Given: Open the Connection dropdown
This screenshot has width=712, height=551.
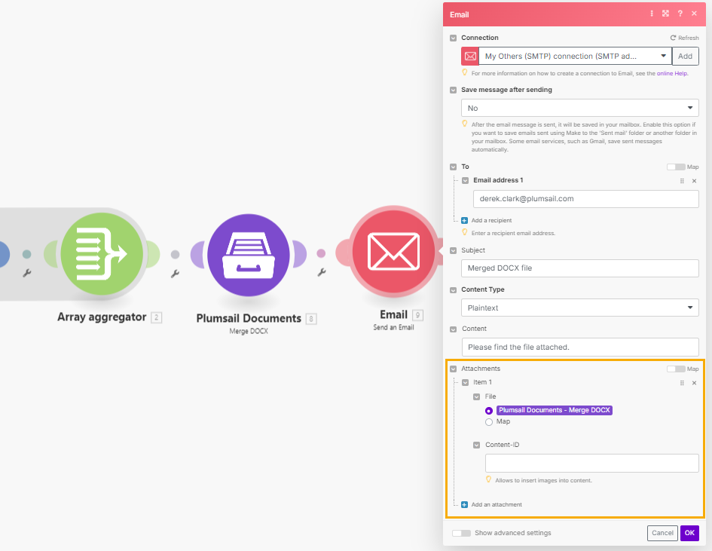Looking at the screenshot, I should 576,57.
